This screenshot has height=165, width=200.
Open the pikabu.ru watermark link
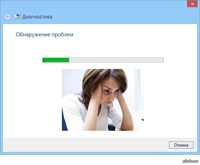click(190, 161)
